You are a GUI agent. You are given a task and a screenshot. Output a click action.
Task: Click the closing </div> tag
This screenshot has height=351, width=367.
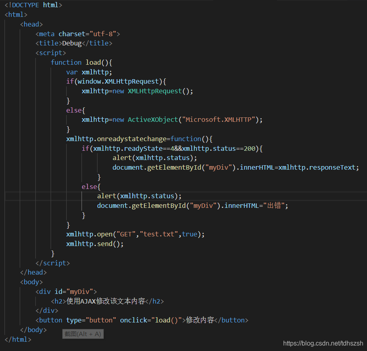(47, 311)
